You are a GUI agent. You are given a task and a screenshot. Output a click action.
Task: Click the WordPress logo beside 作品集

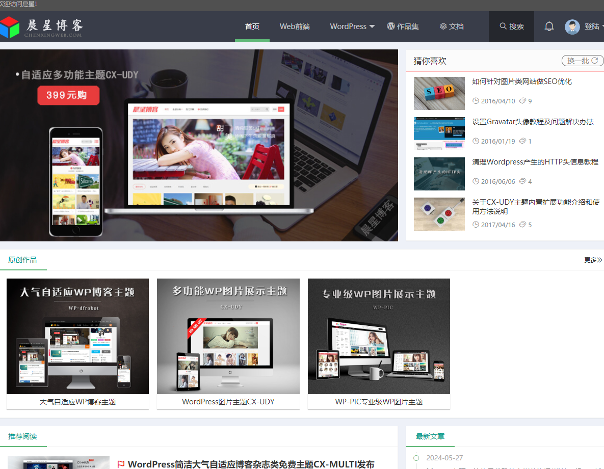coord(390,26)
